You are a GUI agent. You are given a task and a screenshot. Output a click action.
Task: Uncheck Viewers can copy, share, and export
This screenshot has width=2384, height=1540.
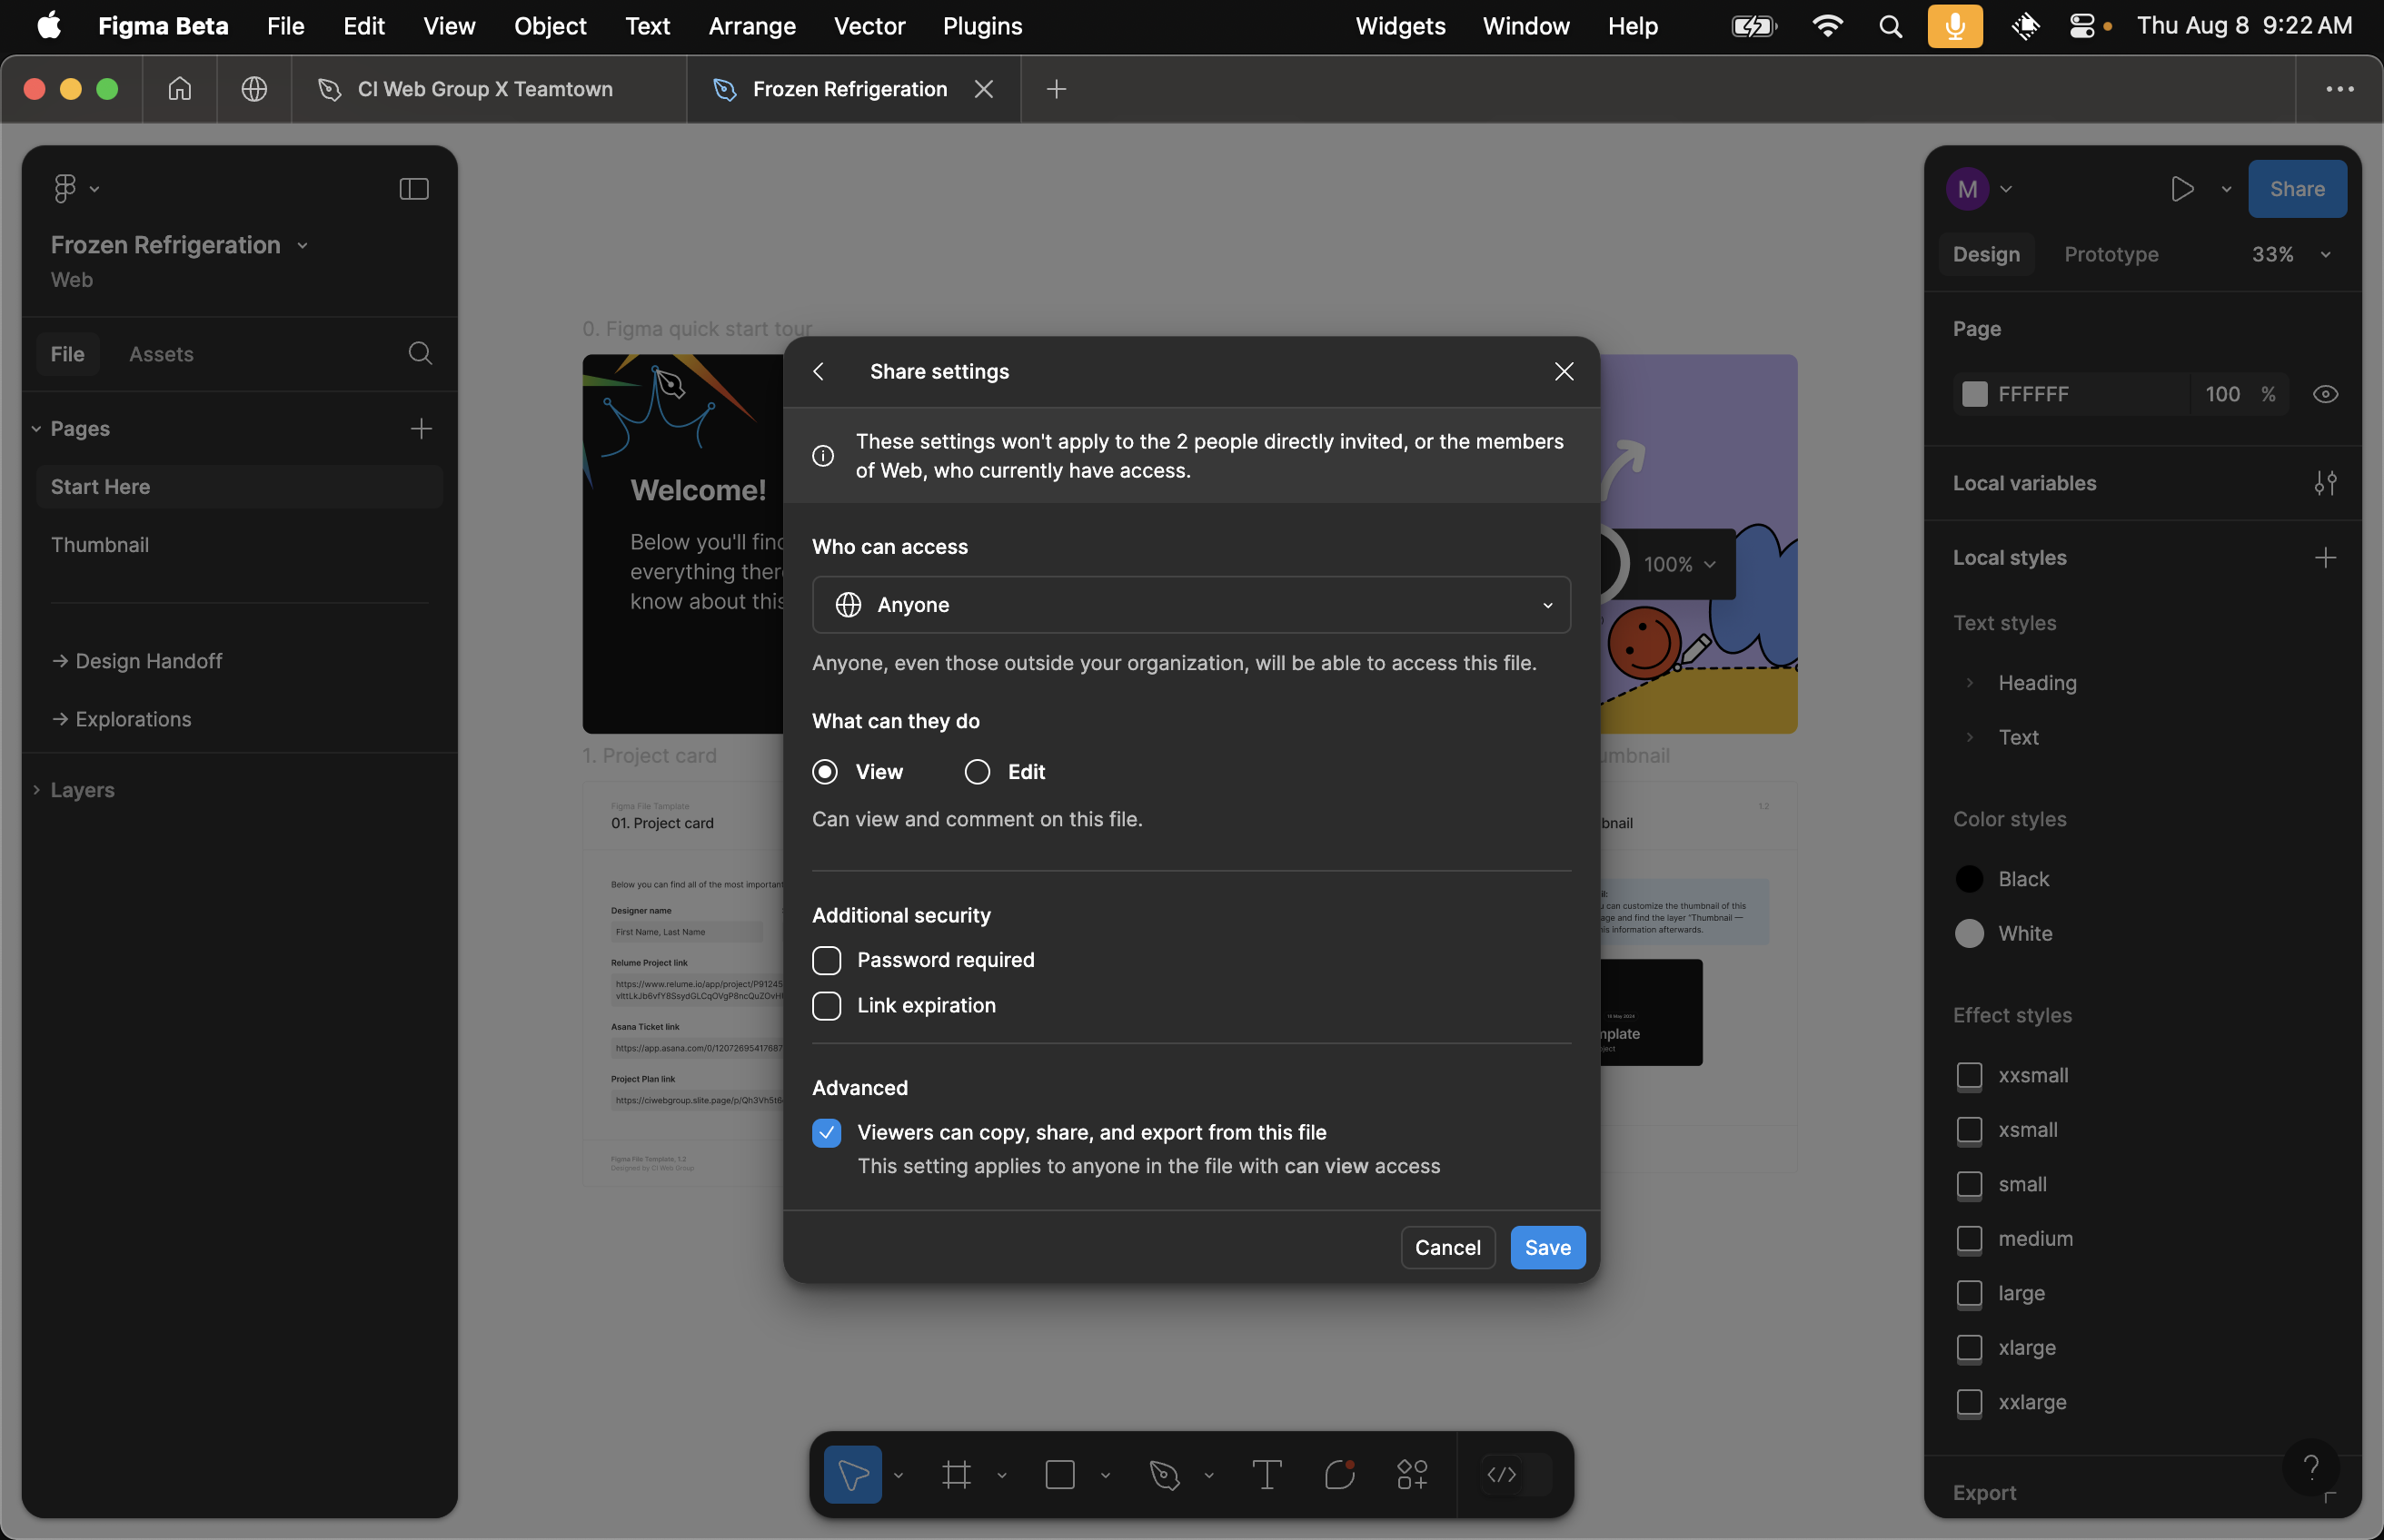[x=827, y=1132]
